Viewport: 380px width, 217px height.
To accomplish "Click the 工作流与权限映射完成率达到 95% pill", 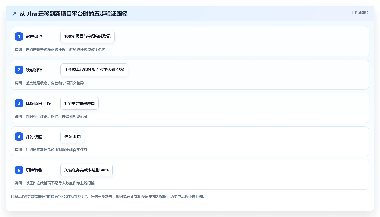I will tap(94, 70).
